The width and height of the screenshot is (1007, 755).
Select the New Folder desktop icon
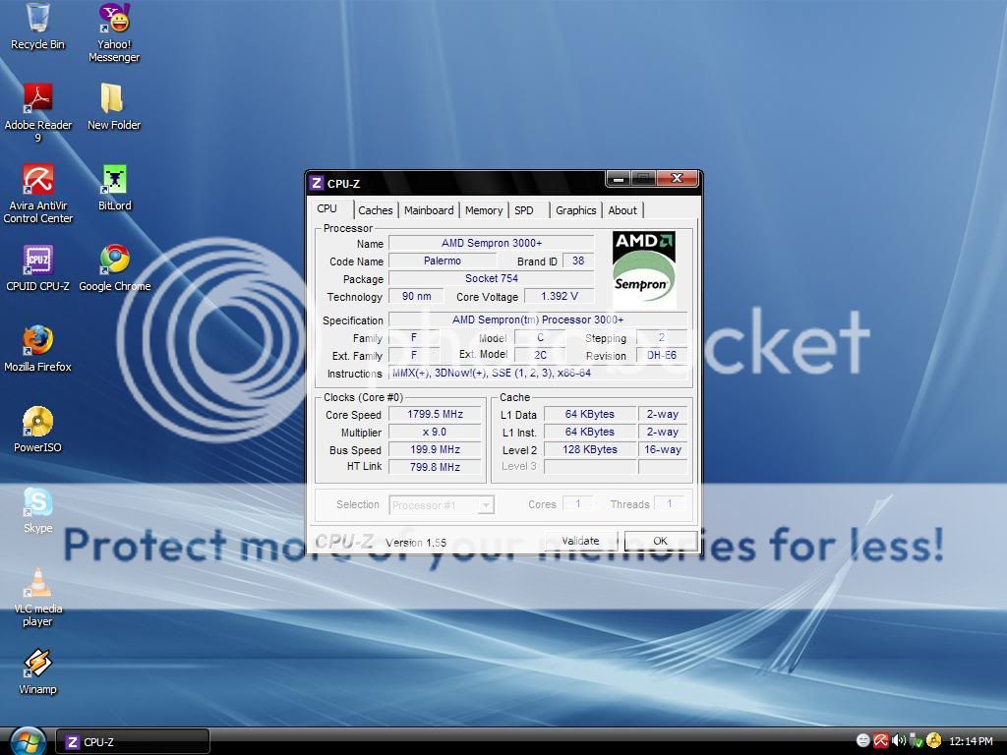point(114,107)
